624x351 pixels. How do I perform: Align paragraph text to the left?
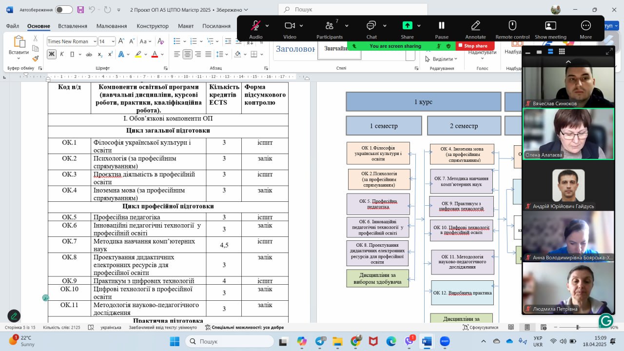click(177, 54)
